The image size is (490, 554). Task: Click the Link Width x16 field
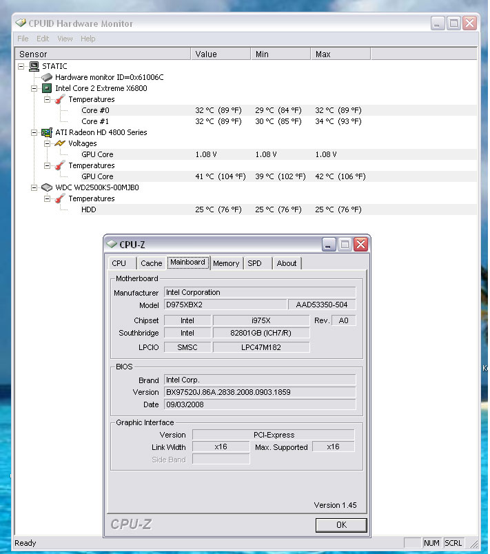(221, 447)
